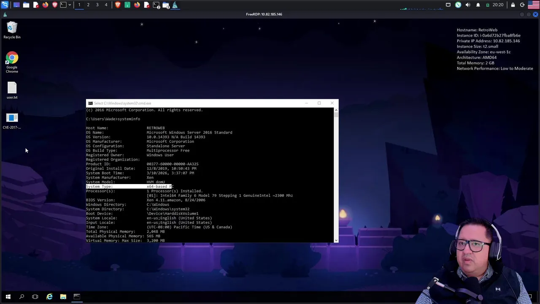This screenshot has width=540, height=304.
Task: Select the terminal task icon with badge 2
Action: click(x=156, y=5)
